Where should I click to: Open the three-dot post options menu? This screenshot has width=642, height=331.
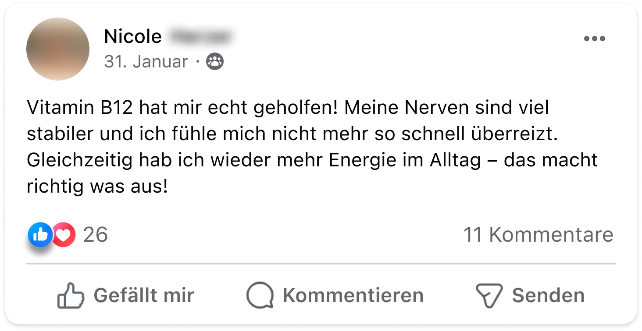pos(594,39)
